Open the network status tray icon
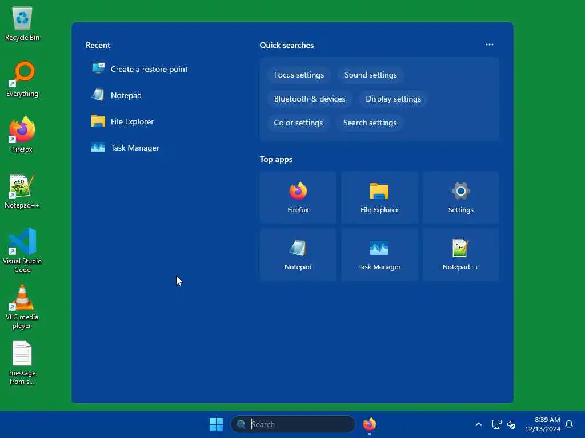Viewport: 585px width, 438px height. coord(496,424)
